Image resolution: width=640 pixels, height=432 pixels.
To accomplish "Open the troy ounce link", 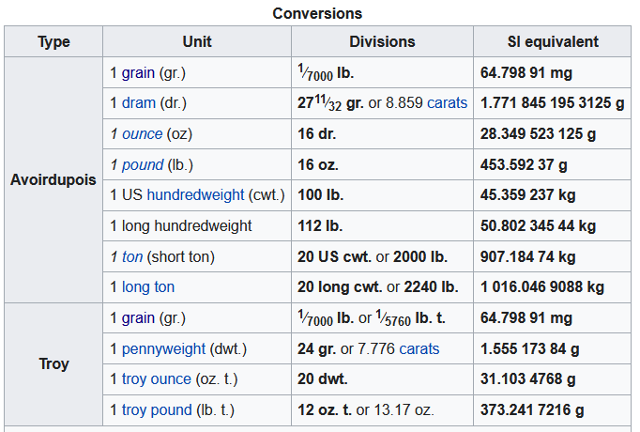I will pyautogui.click(x=157, y=379).
